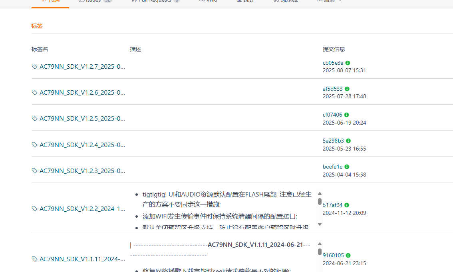Click green status icon next to cb05e3a
Viewport: 453px width, 272px height.
pos(348,63)
